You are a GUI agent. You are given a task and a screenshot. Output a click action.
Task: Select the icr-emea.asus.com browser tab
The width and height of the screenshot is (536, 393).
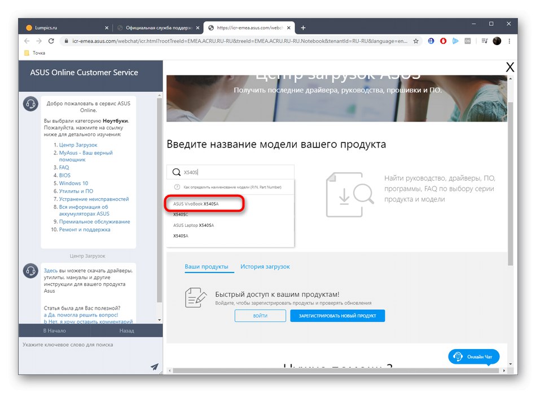(249, 28)
